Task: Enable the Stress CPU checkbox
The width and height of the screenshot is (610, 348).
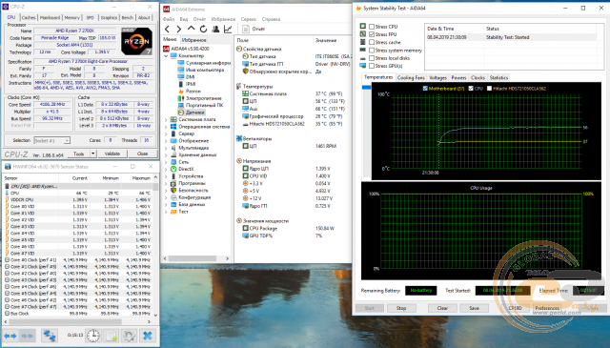Action: pos(372,27)
